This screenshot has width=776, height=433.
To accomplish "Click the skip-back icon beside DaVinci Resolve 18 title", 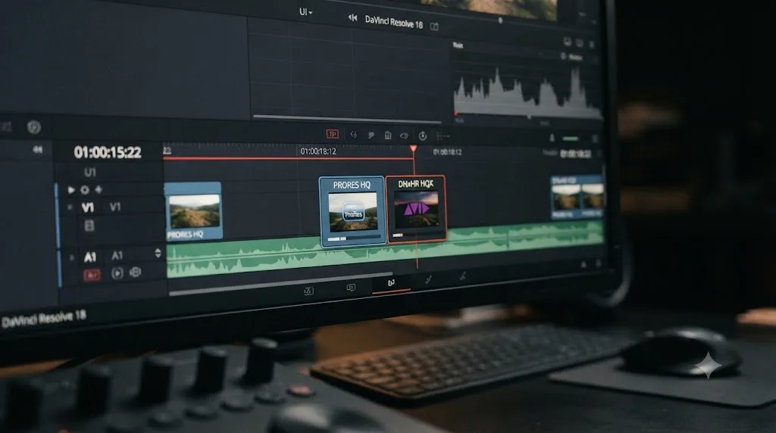I will click(352, 18).
